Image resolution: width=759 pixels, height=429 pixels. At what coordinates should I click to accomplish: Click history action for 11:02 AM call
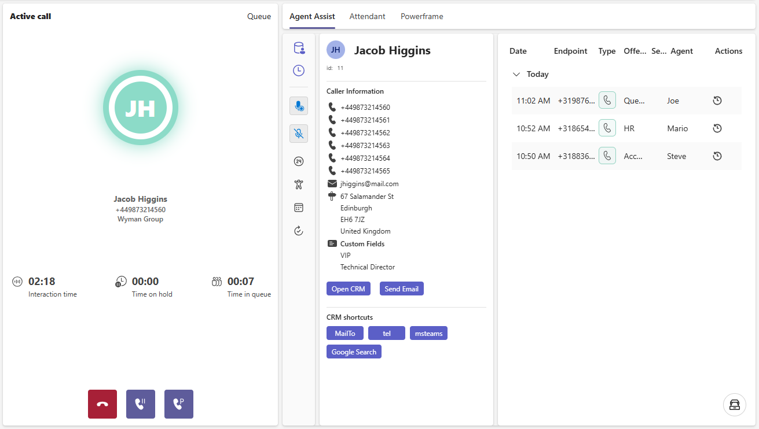[x=717, y=101]
